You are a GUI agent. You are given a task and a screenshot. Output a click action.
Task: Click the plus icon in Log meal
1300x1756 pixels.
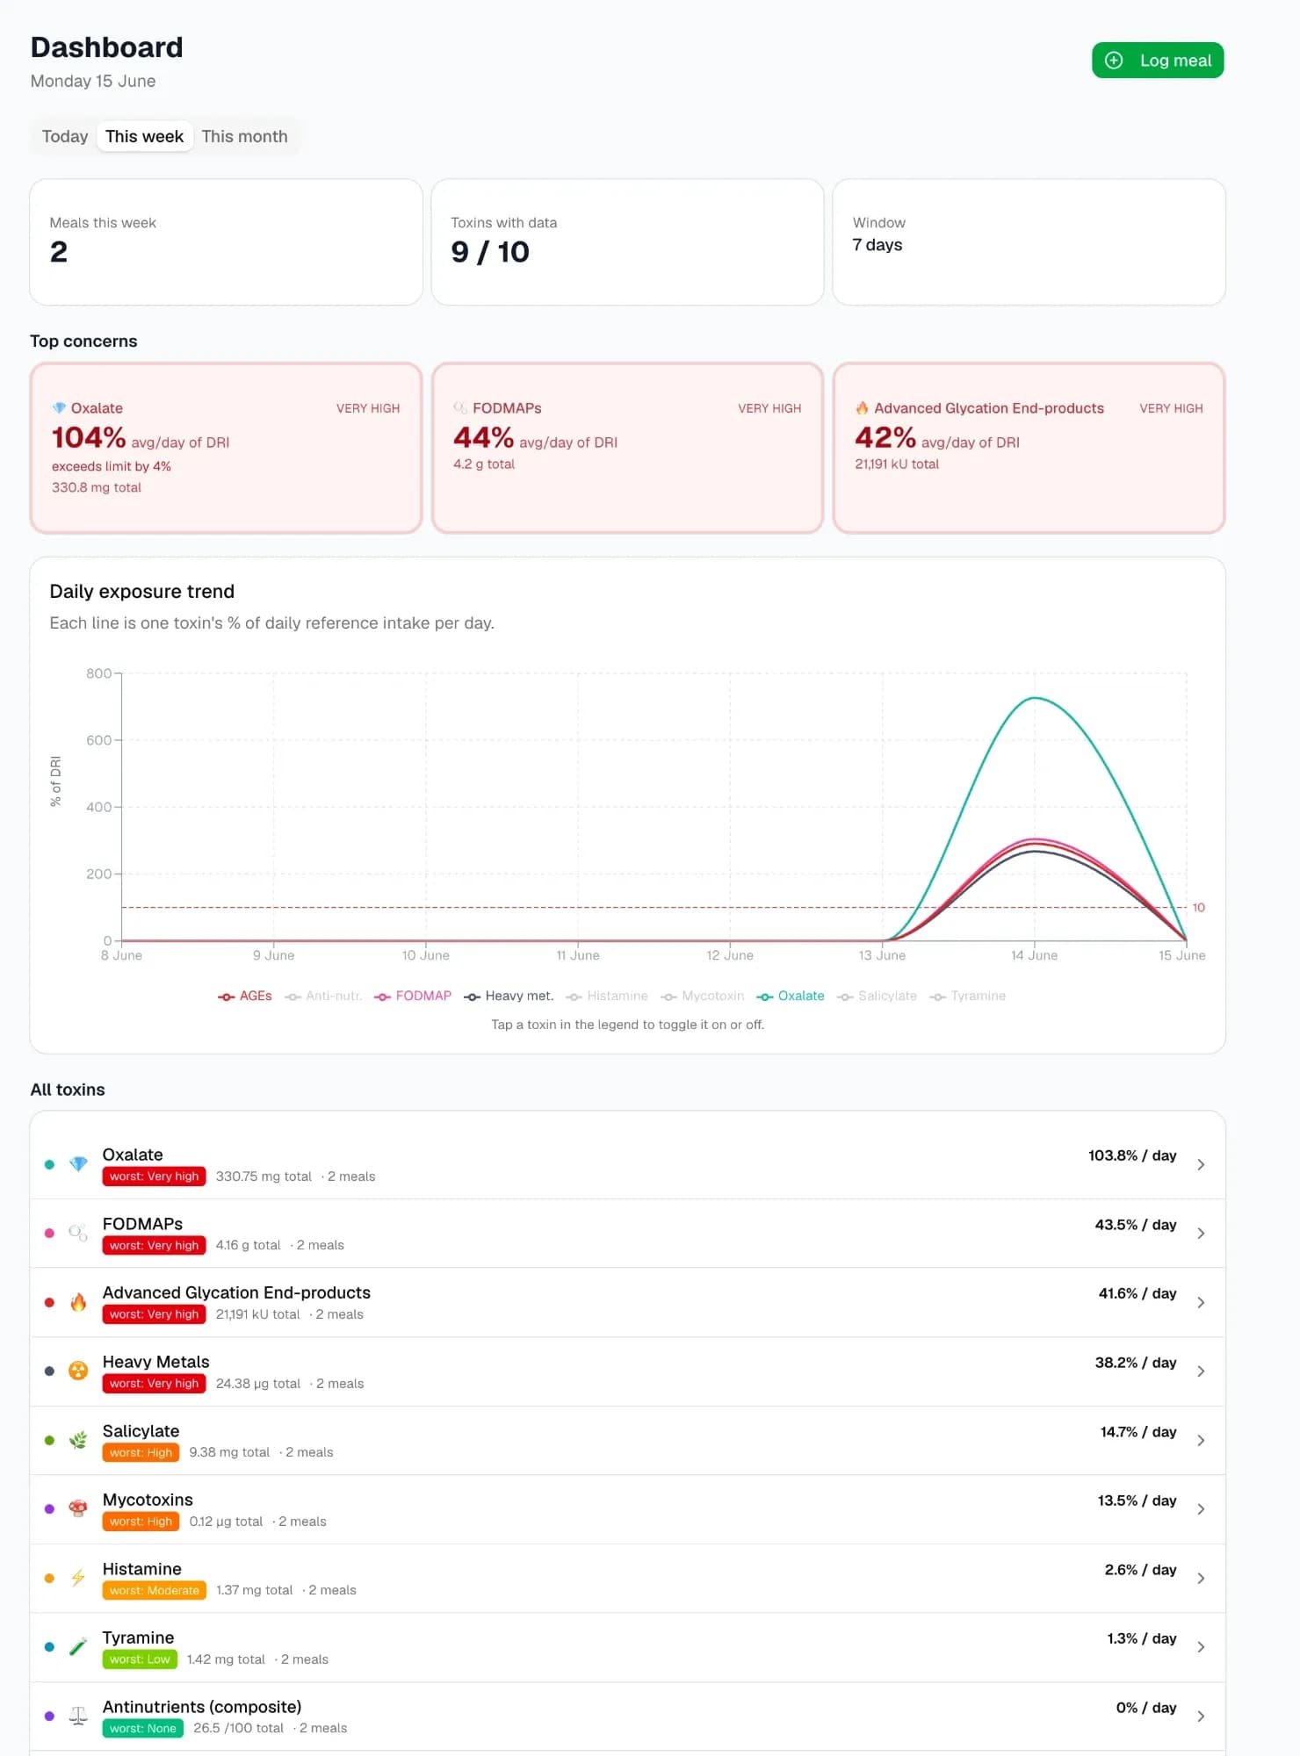click(1113, 61)
